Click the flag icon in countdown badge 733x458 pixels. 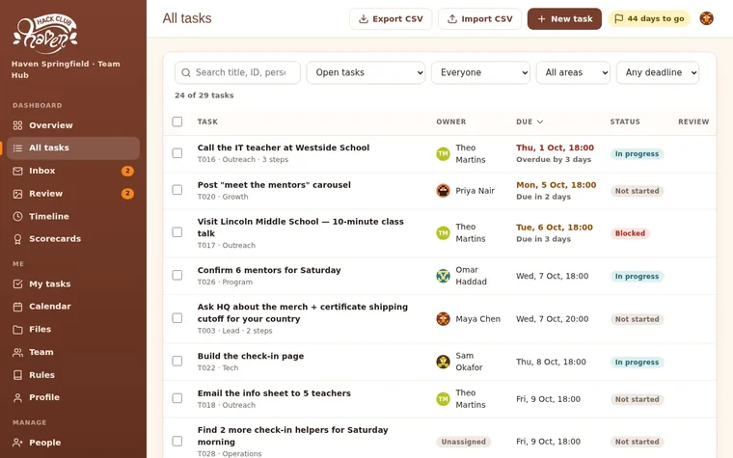click(x=618, y=18)
